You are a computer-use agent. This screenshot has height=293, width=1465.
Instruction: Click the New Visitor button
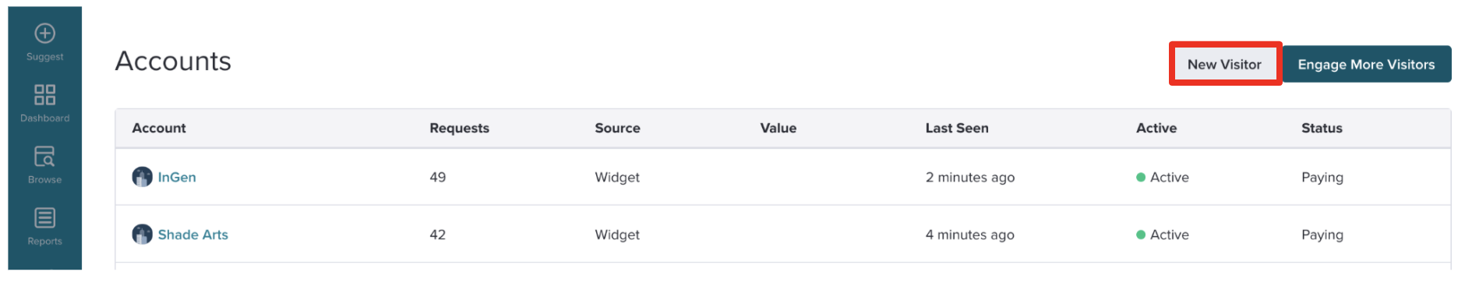1225,64
